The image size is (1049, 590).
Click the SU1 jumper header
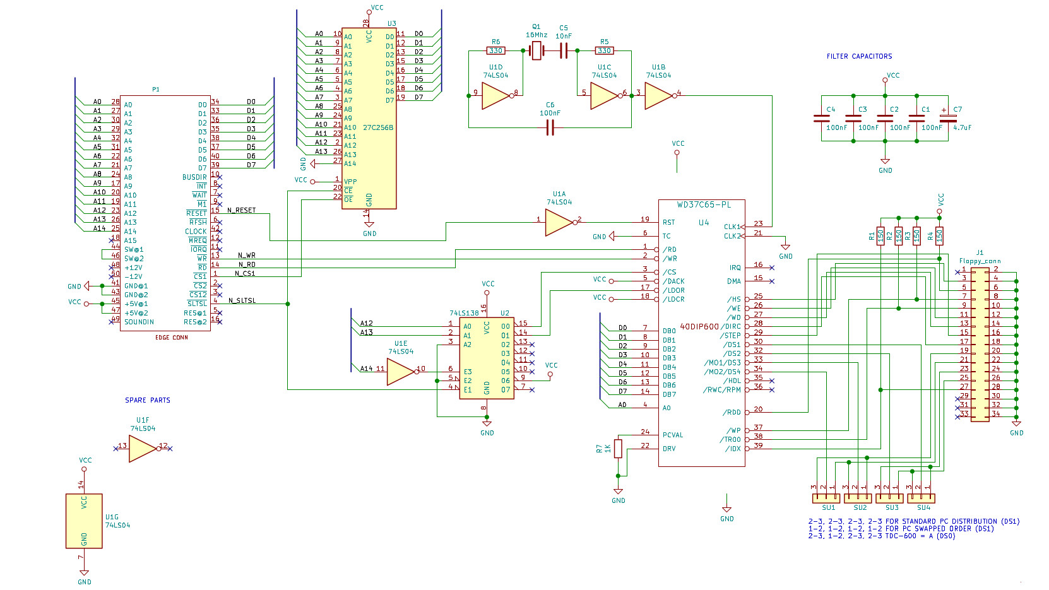[826, 498]
